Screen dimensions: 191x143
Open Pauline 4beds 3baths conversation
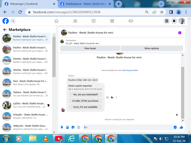26,38
